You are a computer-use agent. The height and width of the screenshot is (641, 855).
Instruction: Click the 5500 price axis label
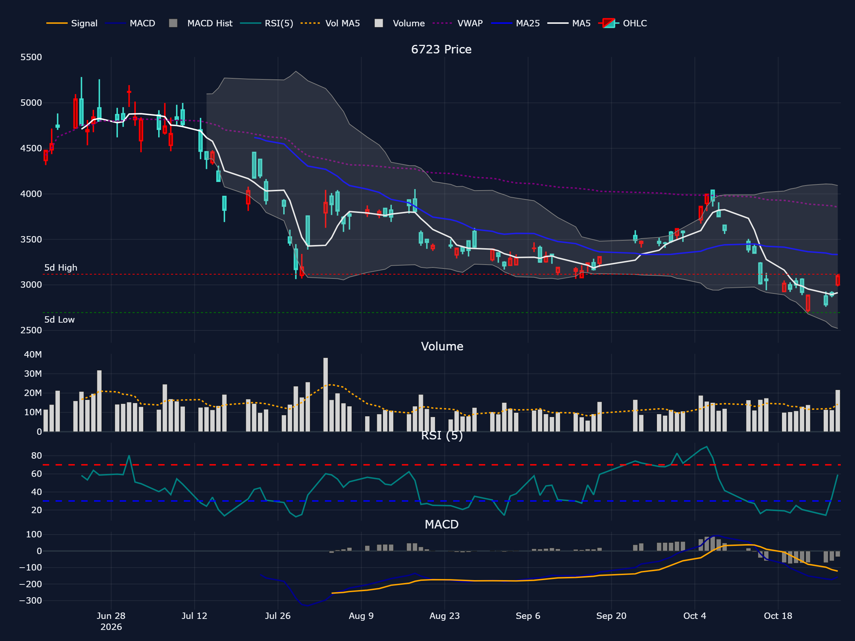(31, 57)
